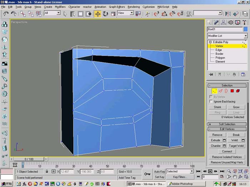Open the Rendering menu
250x187 pixels.
click(134, 7)
